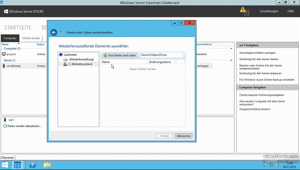The height and width of the screenshot is (170, 300).
Task: Click the pc-joos computer icon
Action: pyautogui.click(x=4, y=54)
